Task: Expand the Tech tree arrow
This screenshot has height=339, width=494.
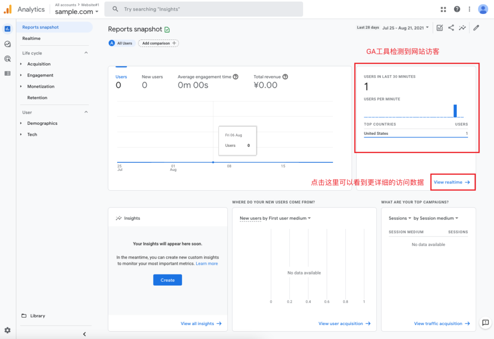Action: click(x=21, y=135)
